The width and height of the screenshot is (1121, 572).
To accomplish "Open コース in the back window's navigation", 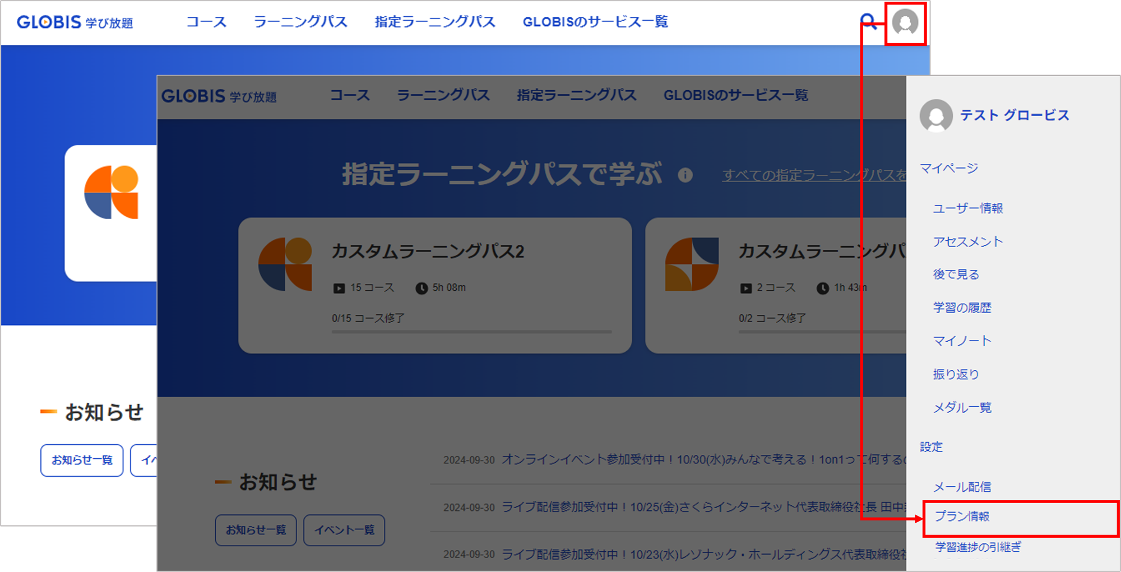I will 206,22.
